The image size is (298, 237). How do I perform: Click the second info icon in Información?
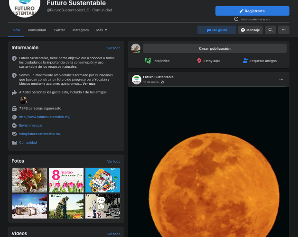[14, 75]
